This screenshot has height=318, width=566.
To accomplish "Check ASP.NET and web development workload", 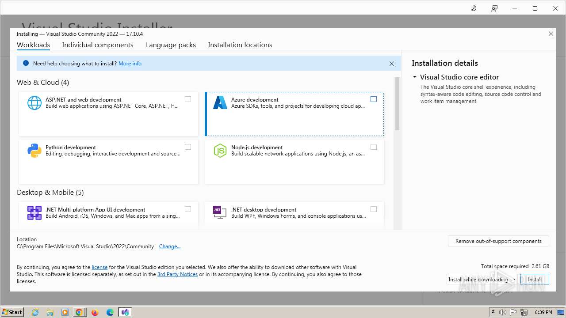I will (188, 99).
